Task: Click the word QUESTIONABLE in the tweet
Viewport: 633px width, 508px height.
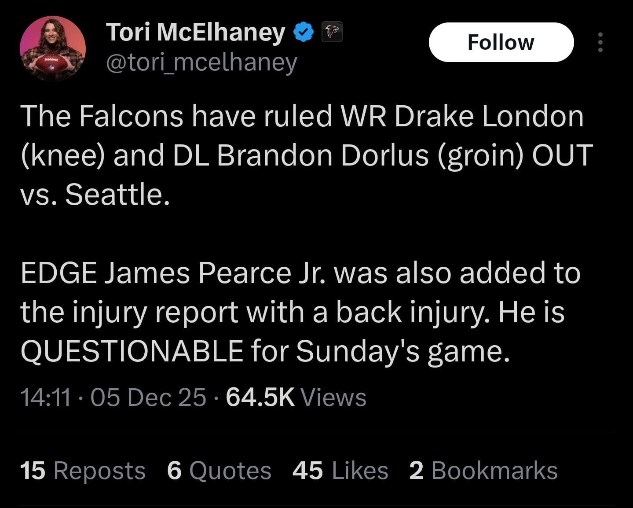Action: (x=132, y=351)
